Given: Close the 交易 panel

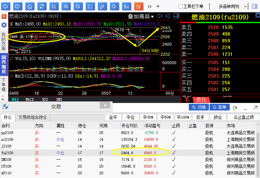Looking at the screenshot, I should pyautogui.click(x=105, y=105).
